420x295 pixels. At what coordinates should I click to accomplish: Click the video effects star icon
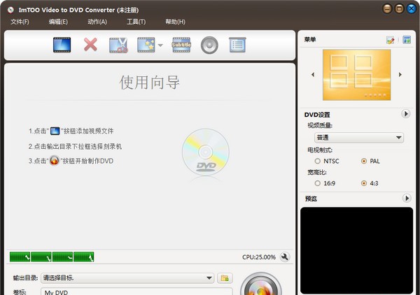(x=146, y=45)
